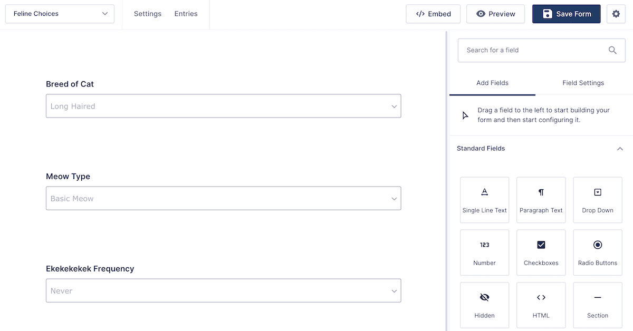The width and height of the screenshot is (633, 331).
Task: Add an HTML field
Action: (x=541, y=305)
